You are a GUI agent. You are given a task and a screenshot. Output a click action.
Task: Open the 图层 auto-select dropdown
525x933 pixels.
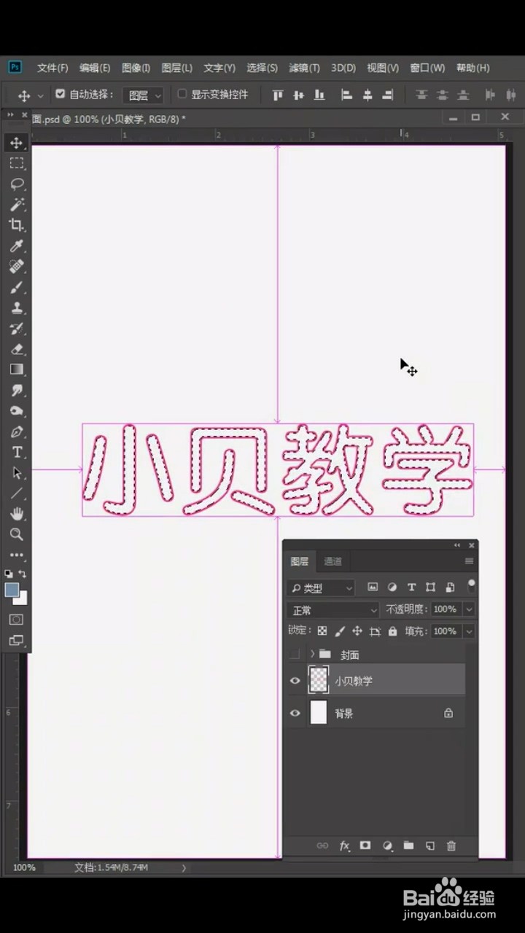point(143,95)
